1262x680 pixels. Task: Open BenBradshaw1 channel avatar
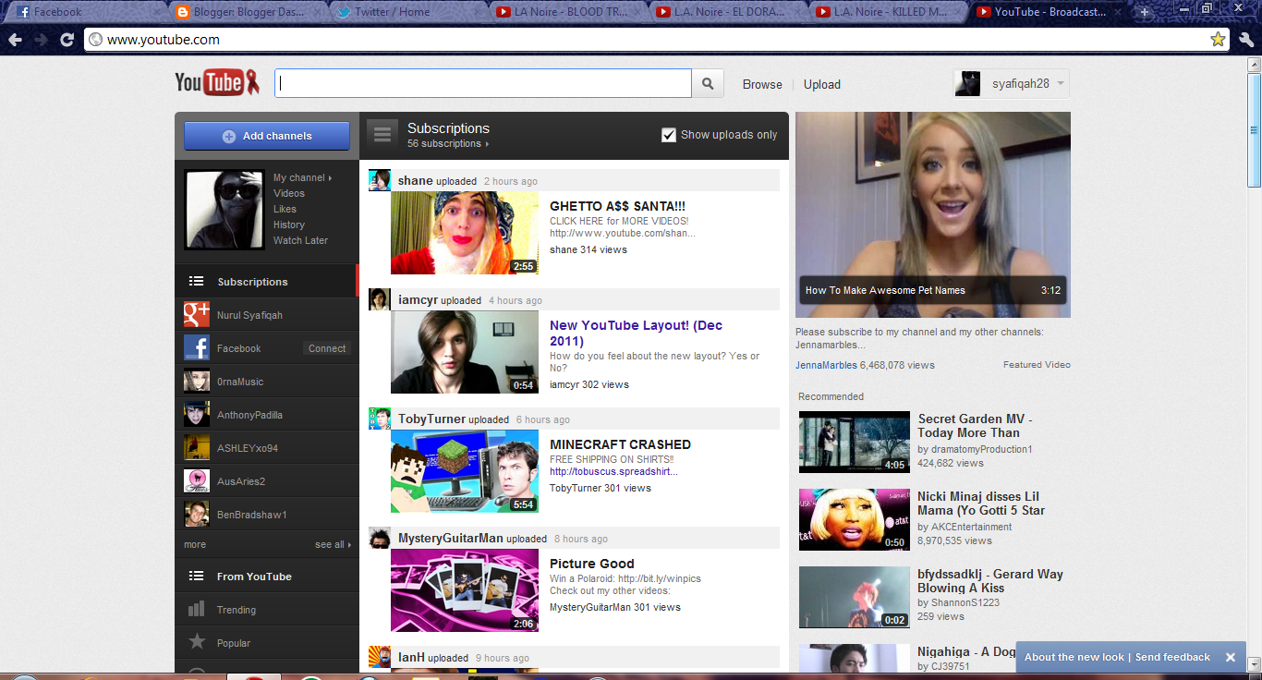coord(197,515)
